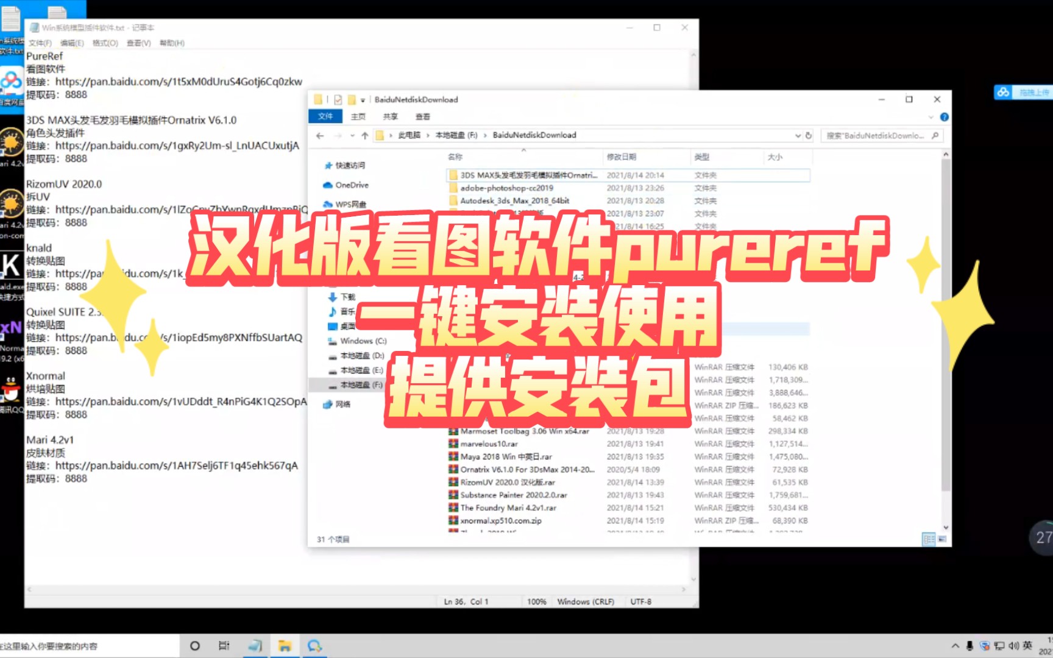The width and height of the screenshot is (1053, 658).
Task: Switch to File Explorer taskbar icon
Action: (x=285, y=646)
